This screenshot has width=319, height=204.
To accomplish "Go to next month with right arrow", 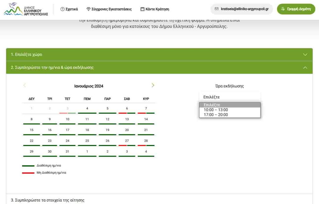I will click(153, 85).
